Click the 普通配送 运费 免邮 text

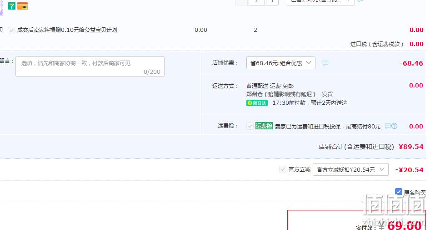(270, 86)
